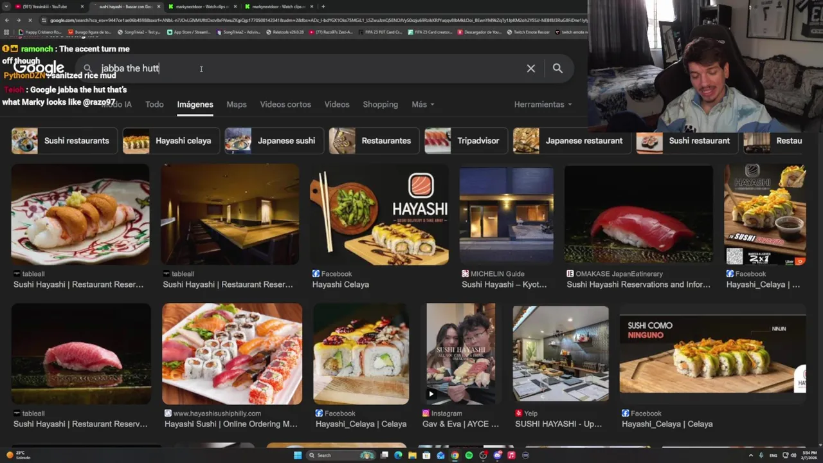The width and height of the screenshot is (823, 463).
Task: Open the wooden sushi bar interior image
Action: tap(230, 214)
